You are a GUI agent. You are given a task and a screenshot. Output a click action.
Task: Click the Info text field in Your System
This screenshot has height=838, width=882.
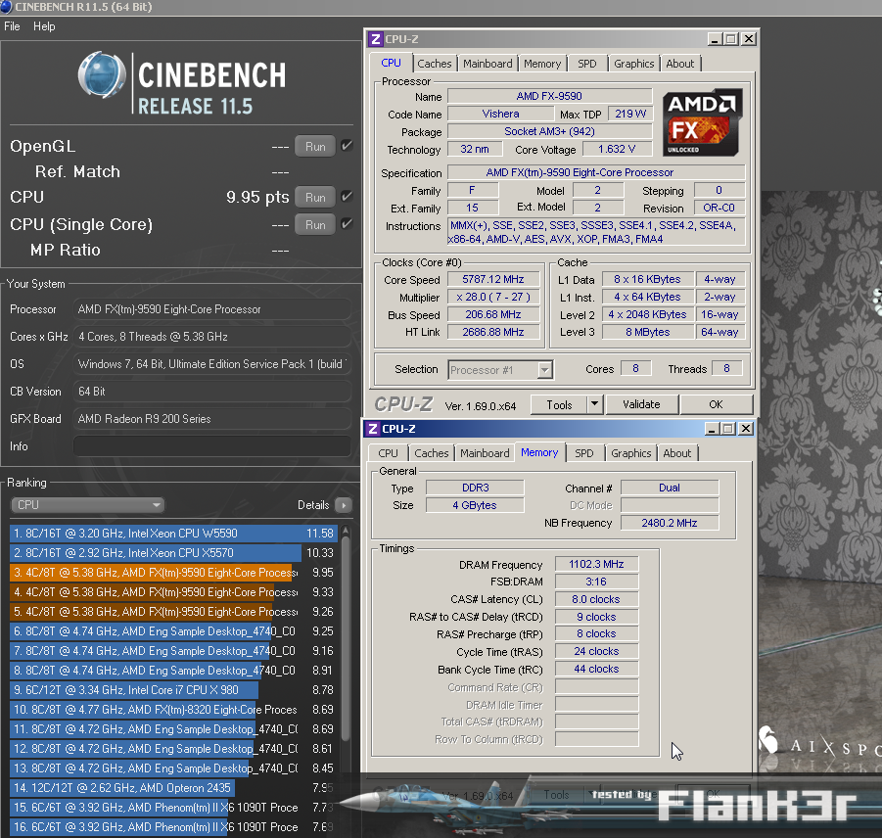(212, 446)
